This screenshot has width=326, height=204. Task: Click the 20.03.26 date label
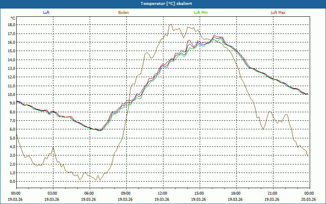click(308, 199)
